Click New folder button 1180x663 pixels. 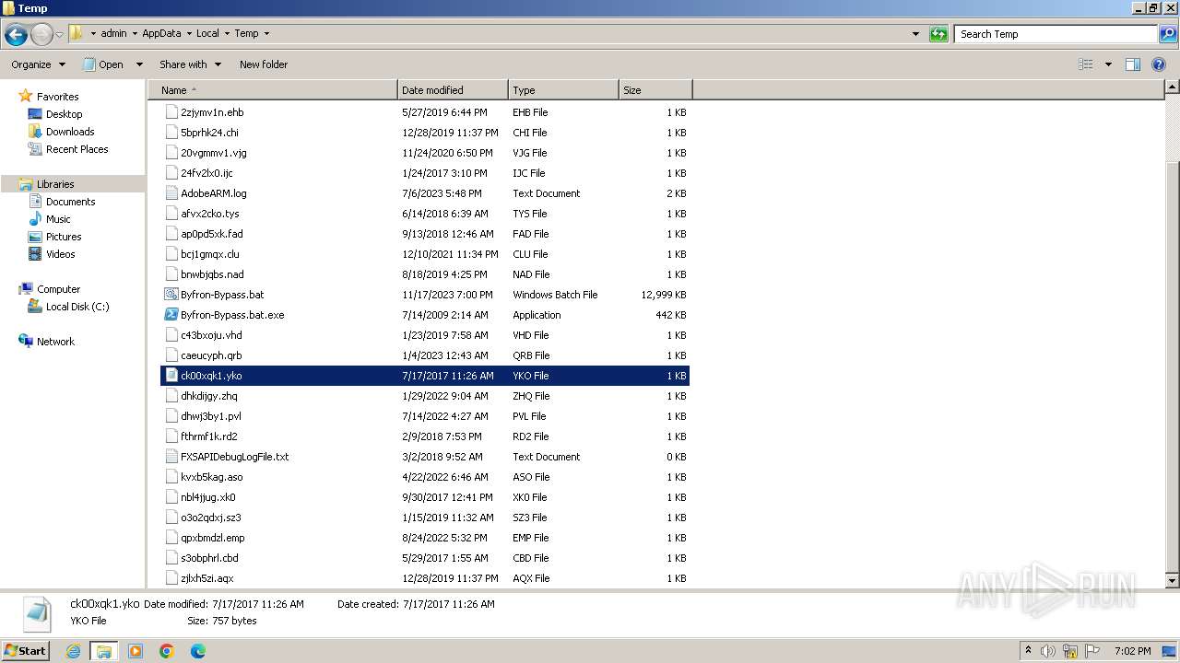(264, 64)
